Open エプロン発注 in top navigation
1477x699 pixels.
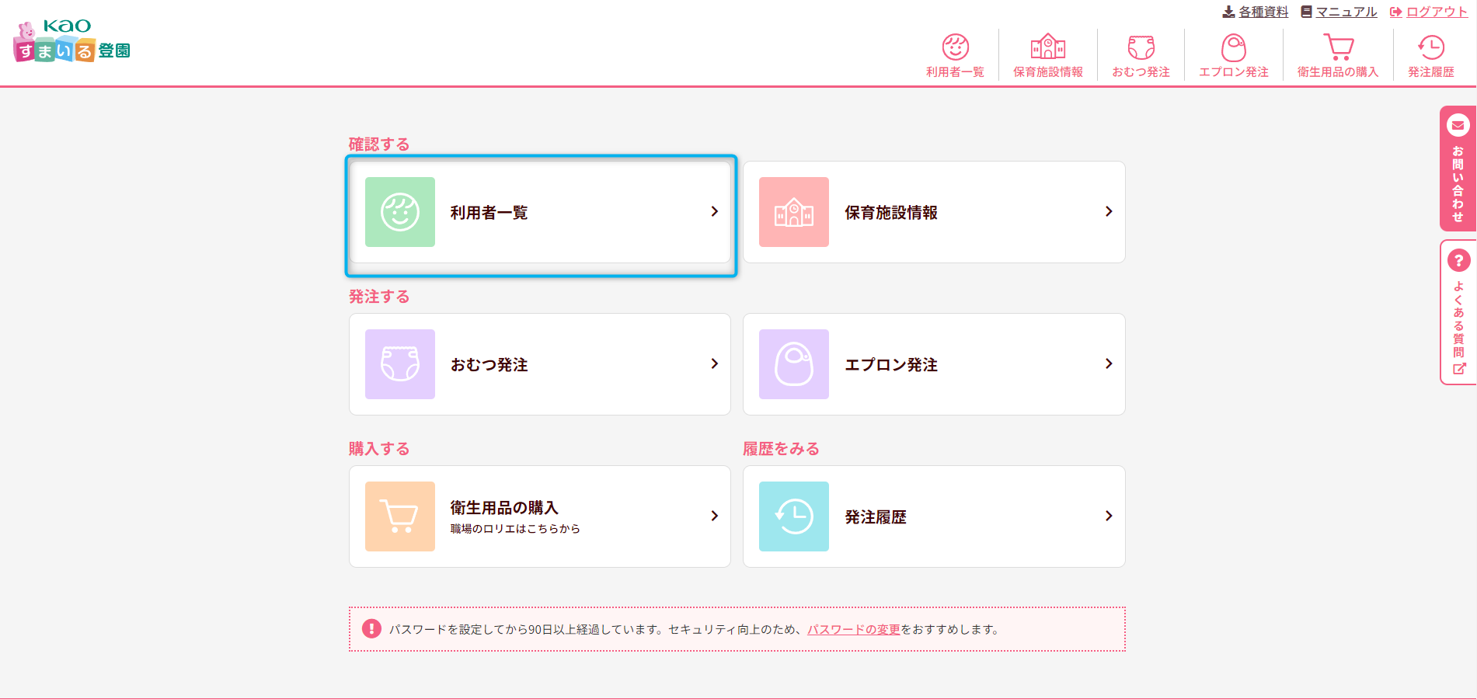click(x=1233, y=56)
